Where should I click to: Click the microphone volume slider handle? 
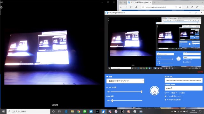[142, 92]
